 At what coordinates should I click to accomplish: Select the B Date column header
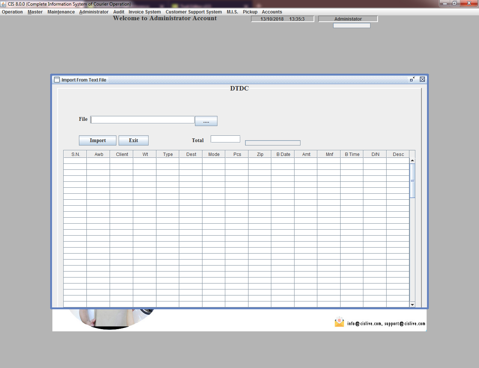click(x=283, y=154)
